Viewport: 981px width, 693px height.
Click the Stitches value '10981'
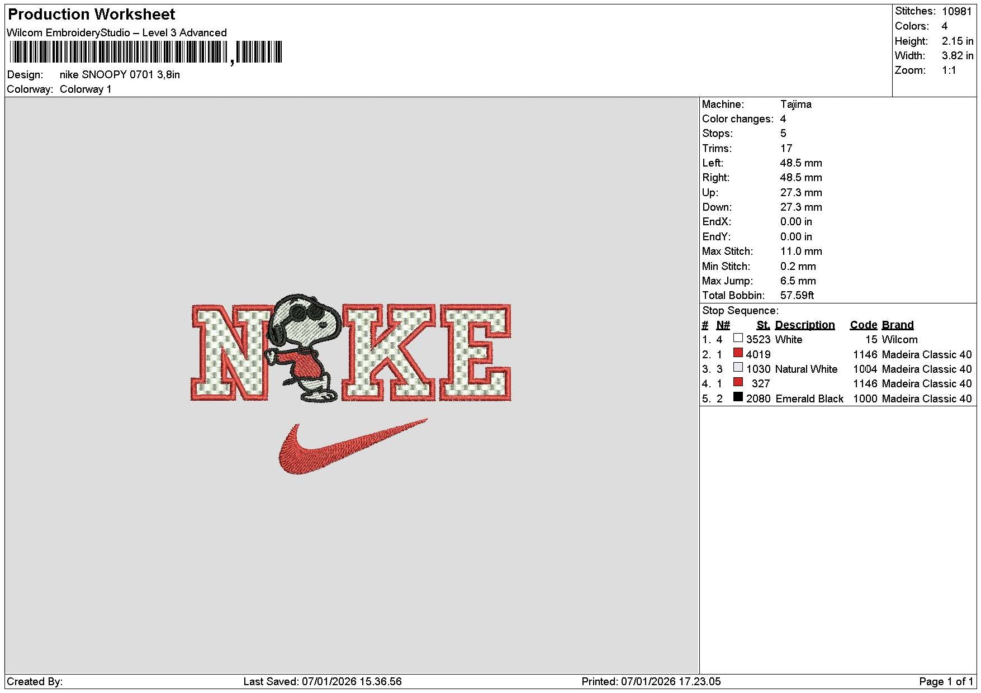coord(956,11)
